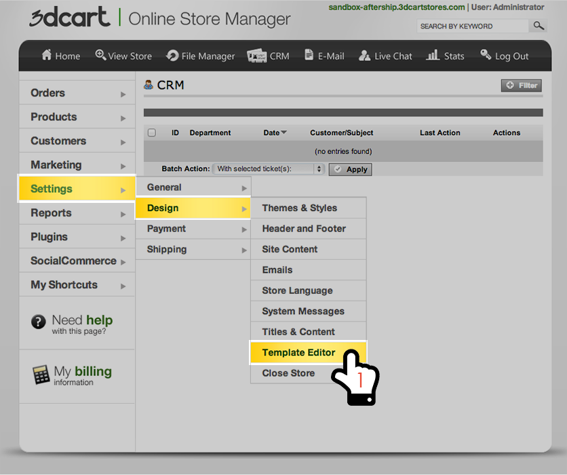Expand the Payment submenu chevron
The width and height of the screenshot is (567, 475).
(245, 229)
